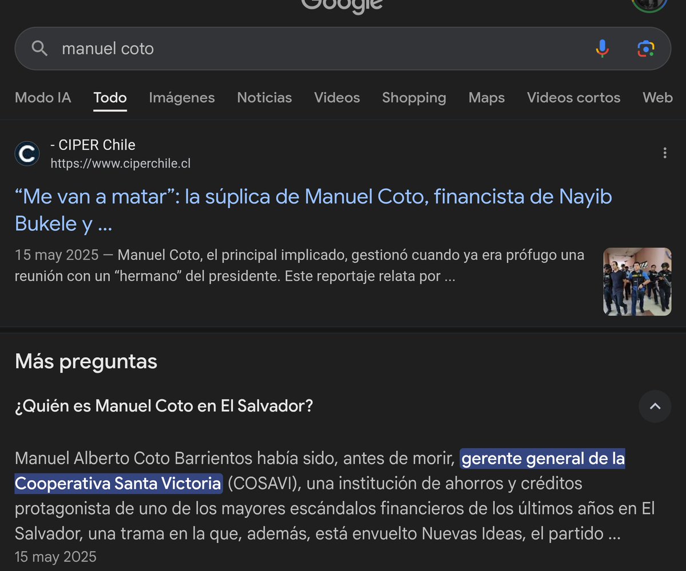Tap the CIPER Chile site favicon
The height and width of the screenshot is (571, 686).
pos(27,153)
